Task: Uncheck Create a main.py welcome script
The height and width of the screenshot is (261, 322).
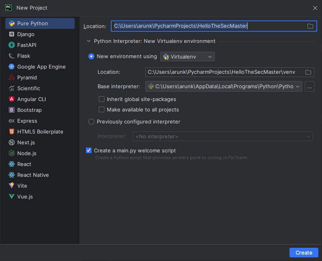Action: tap(89, 150)
